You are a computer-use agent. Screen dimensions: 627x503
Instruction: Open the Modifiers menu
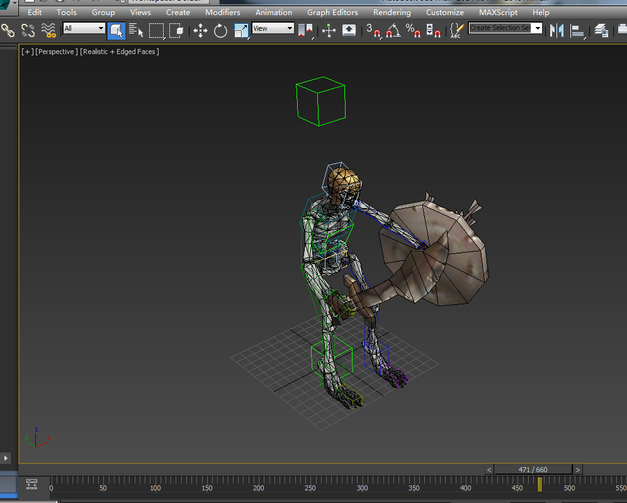[222, 12]
